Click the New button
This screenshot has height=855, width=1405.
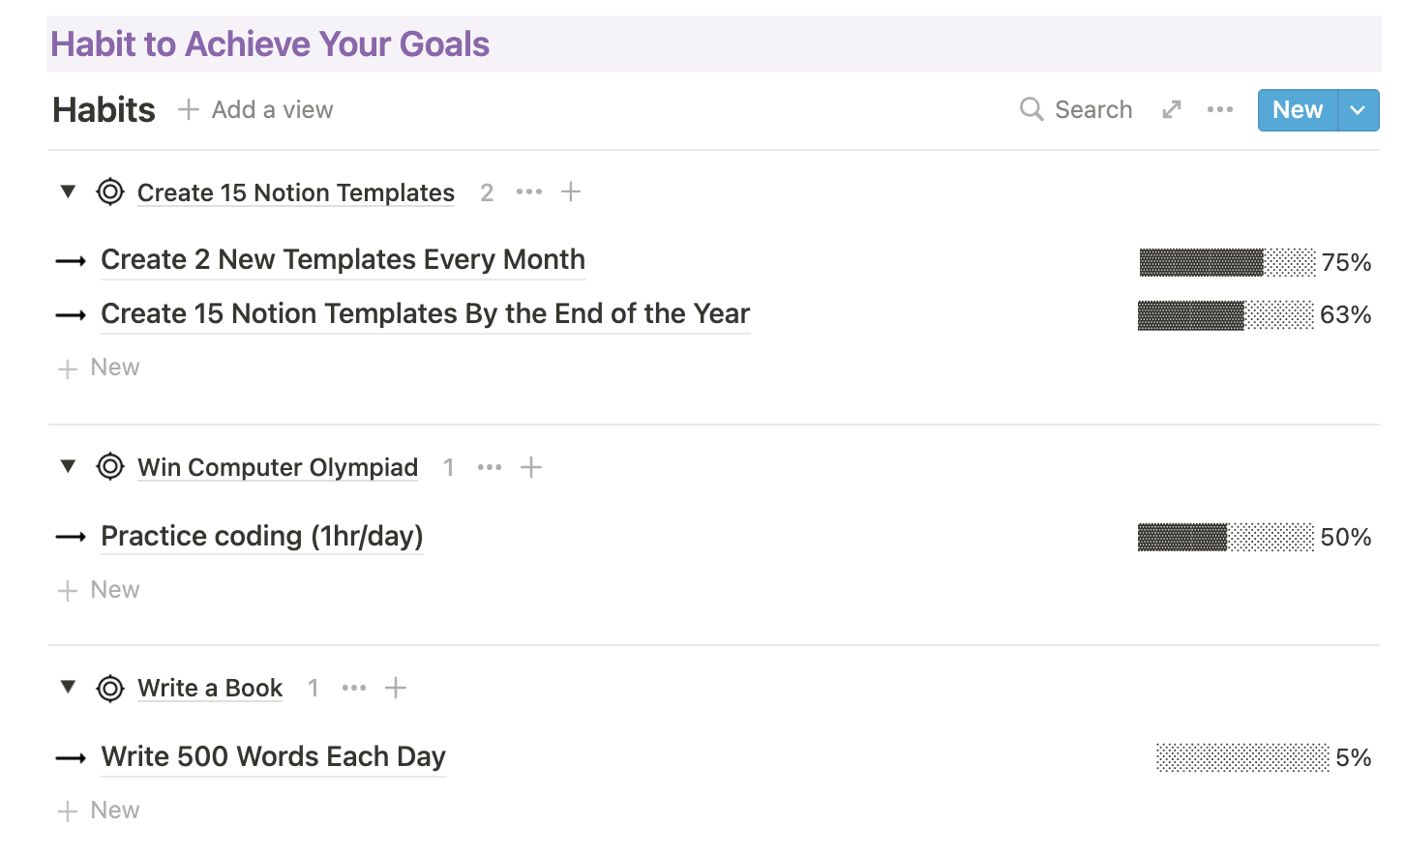point(1297,109)
